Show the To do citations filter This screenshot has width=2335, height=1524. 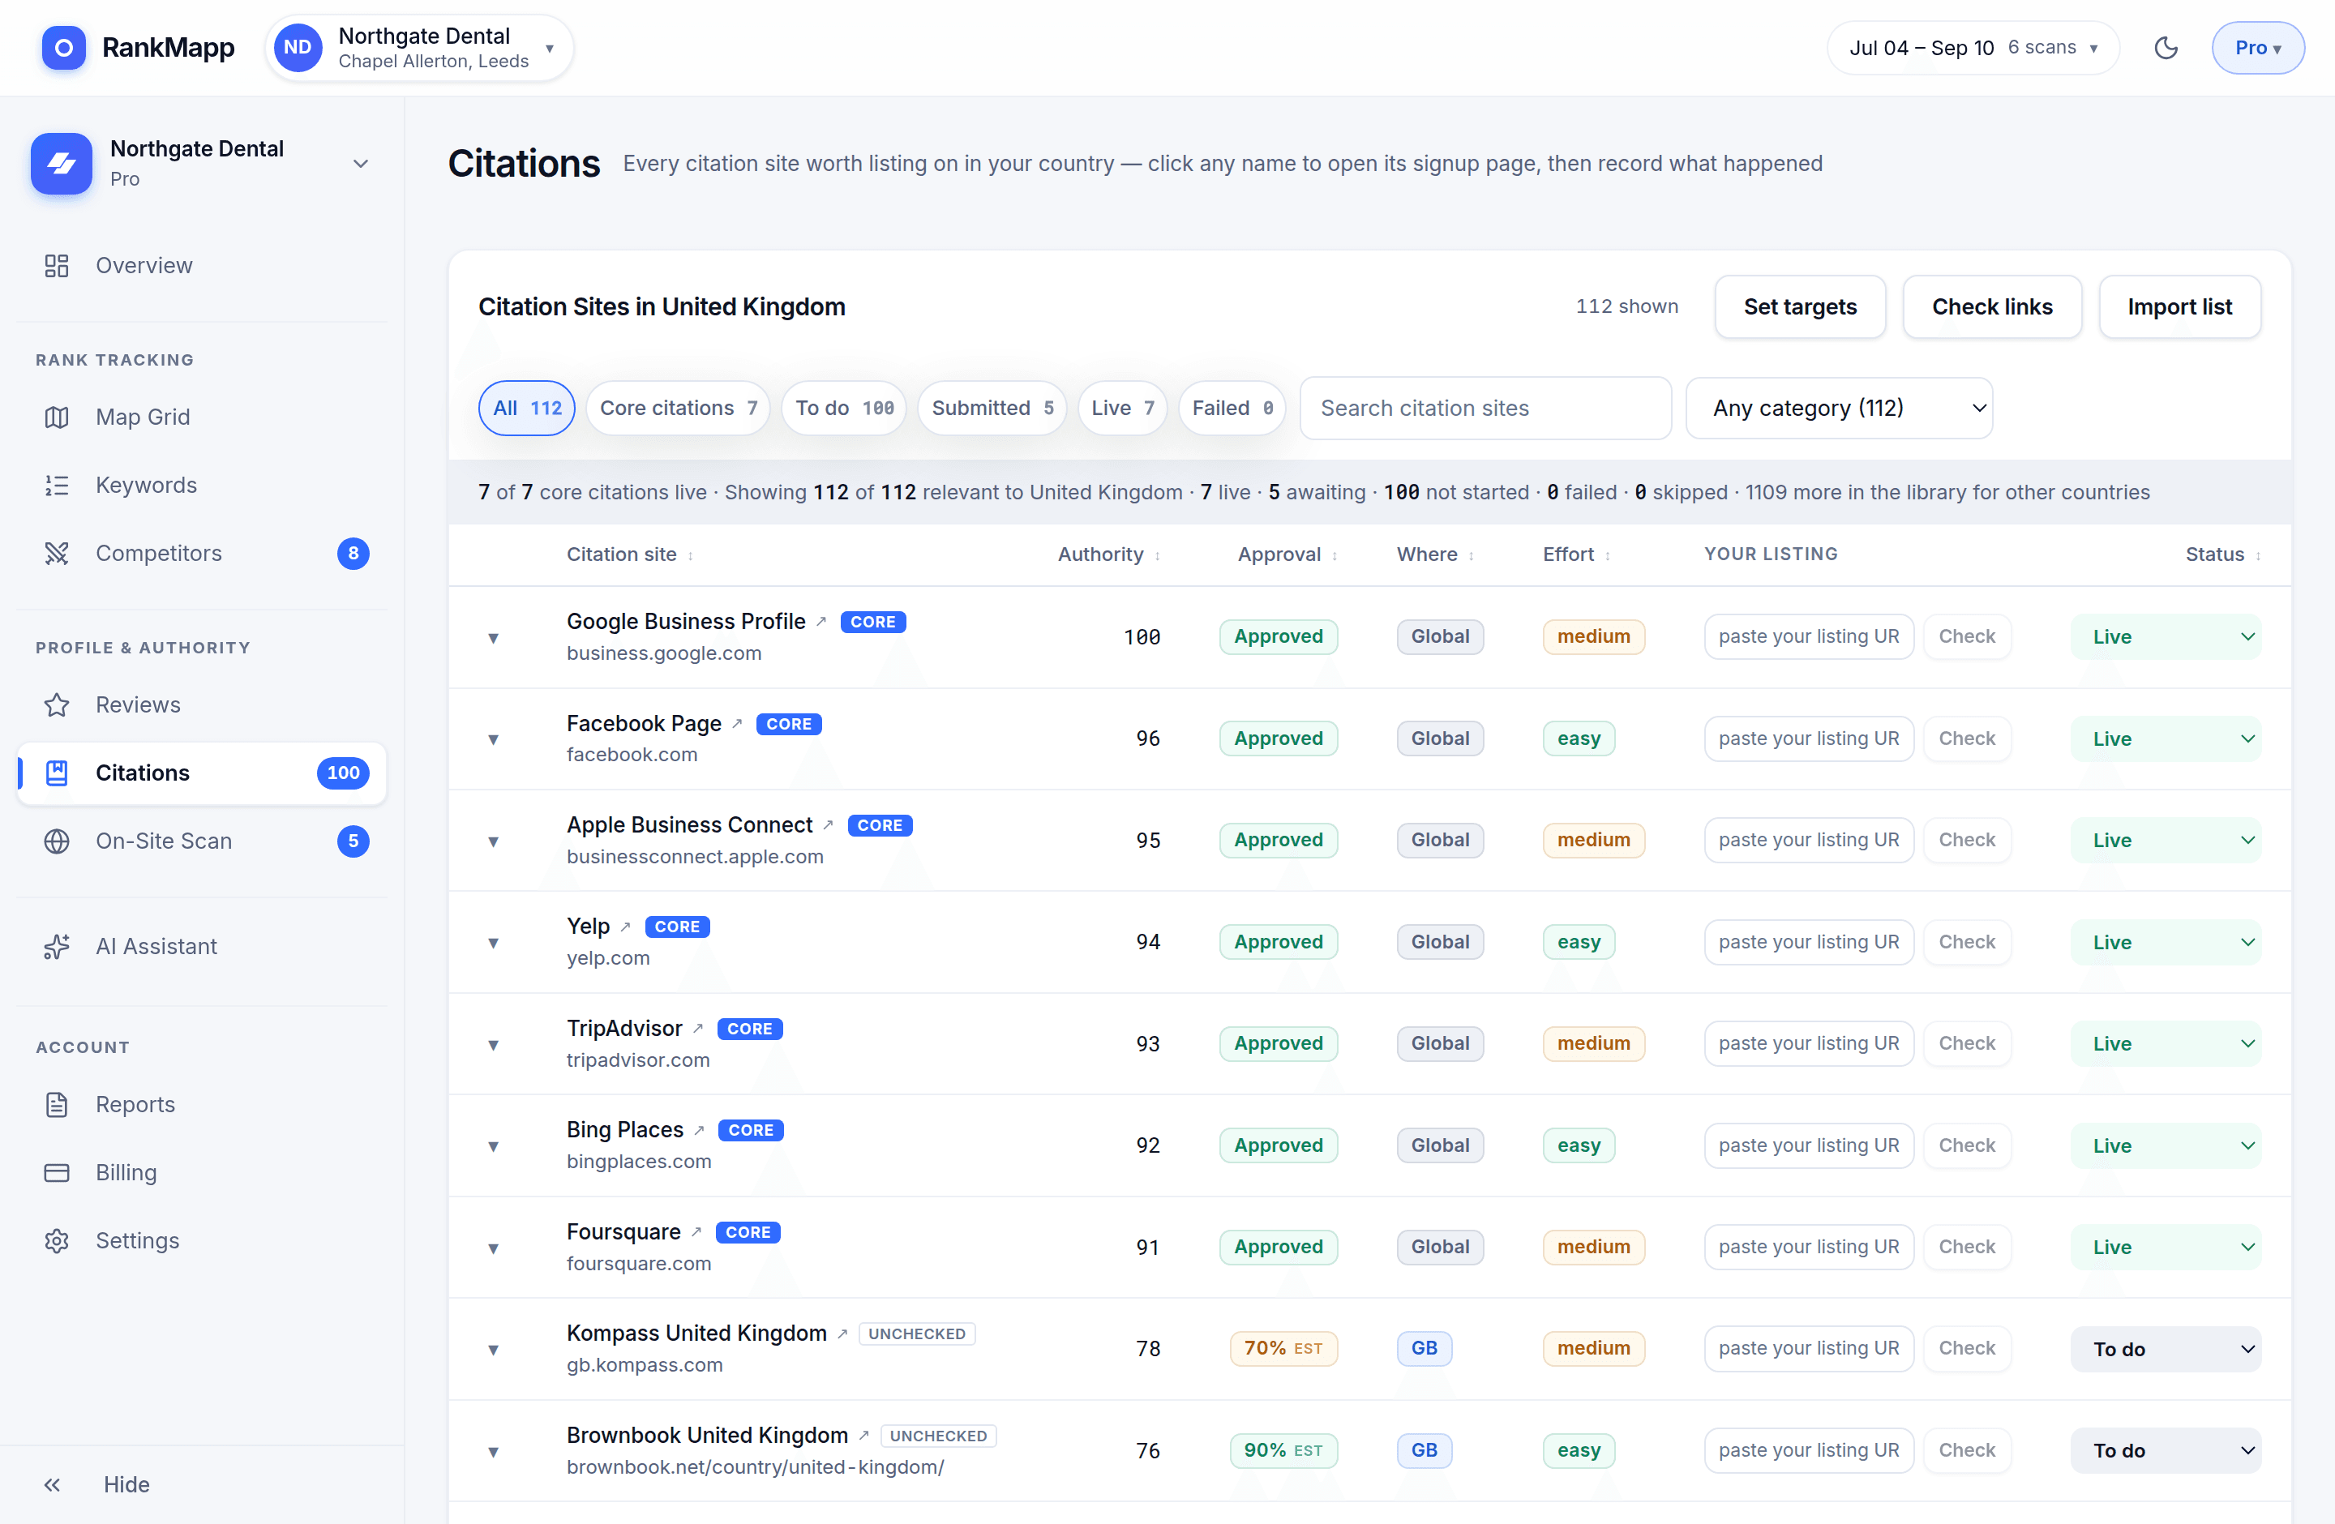[844, 408]
